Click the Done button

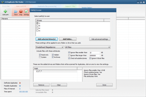pos(104,85)
